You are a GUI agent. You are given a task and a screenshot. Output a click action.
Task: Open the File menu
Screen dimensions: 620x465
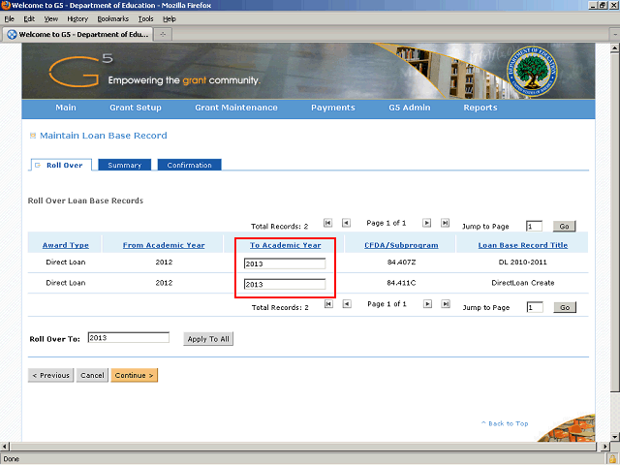point(9,19)
